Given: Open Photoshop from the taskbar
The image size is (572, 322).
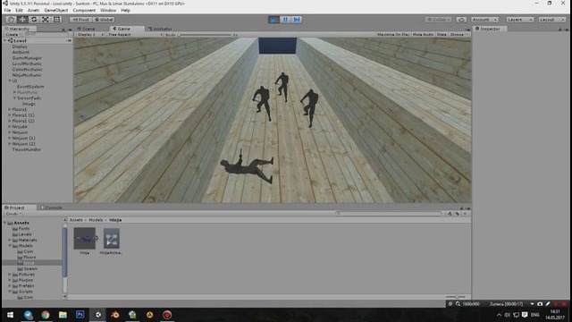Looking at the screenshot, I should point(80,314).
